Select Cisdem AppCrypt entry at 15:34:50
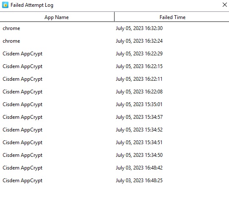This screenshot has width=229, height=219. pyautogui.click(x=114, y=155)
